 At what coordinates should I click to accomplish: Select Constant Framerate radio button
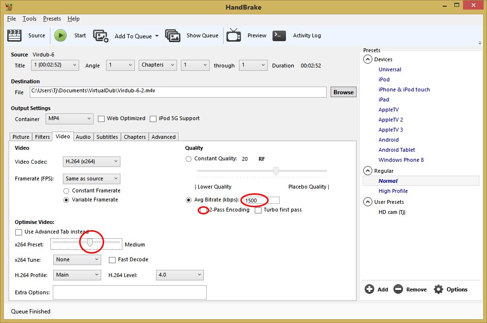66,191
